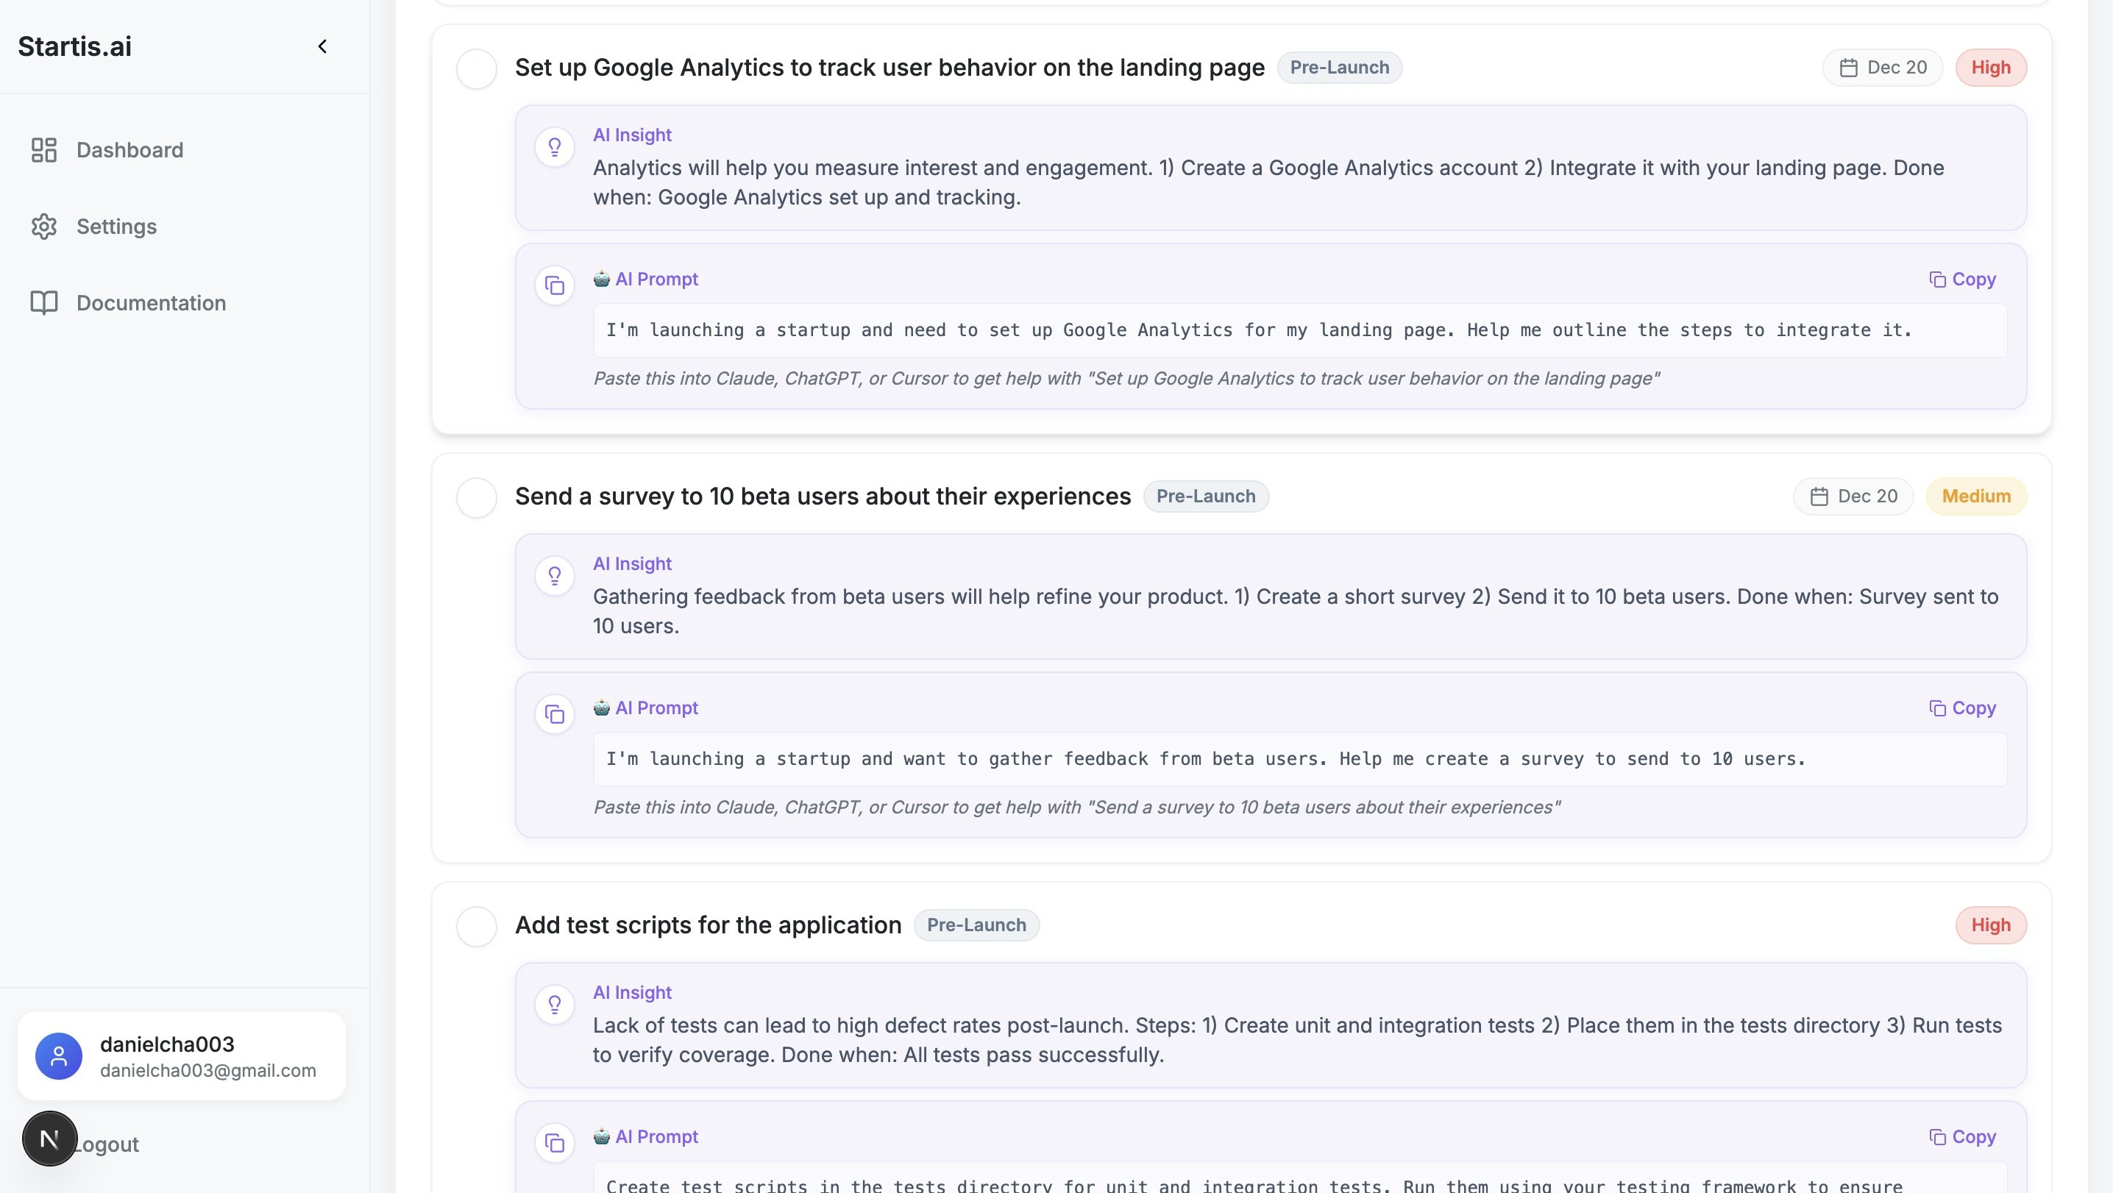
Task: Navigate to Dashboard in the sidebar
Action: 129,150
